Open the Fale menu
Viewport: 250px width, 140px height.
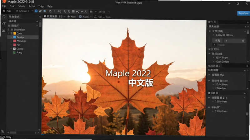[50, 6]
